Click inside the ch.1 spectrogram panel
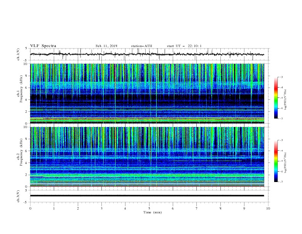The image size is (302, 234). pyautogui.click(x=147, y=93)
